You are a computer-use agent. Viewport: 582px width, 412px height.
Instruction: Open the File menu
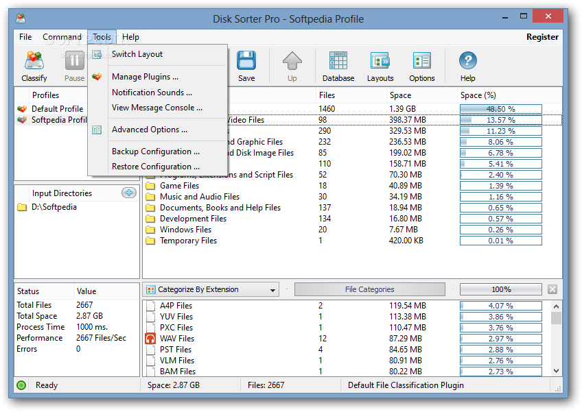(25, 37)
